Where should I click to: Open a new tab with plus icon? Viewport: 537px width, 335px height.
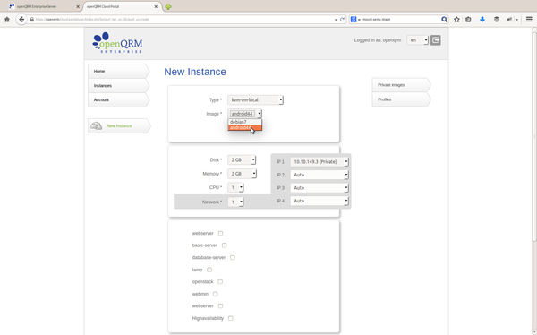168,6
